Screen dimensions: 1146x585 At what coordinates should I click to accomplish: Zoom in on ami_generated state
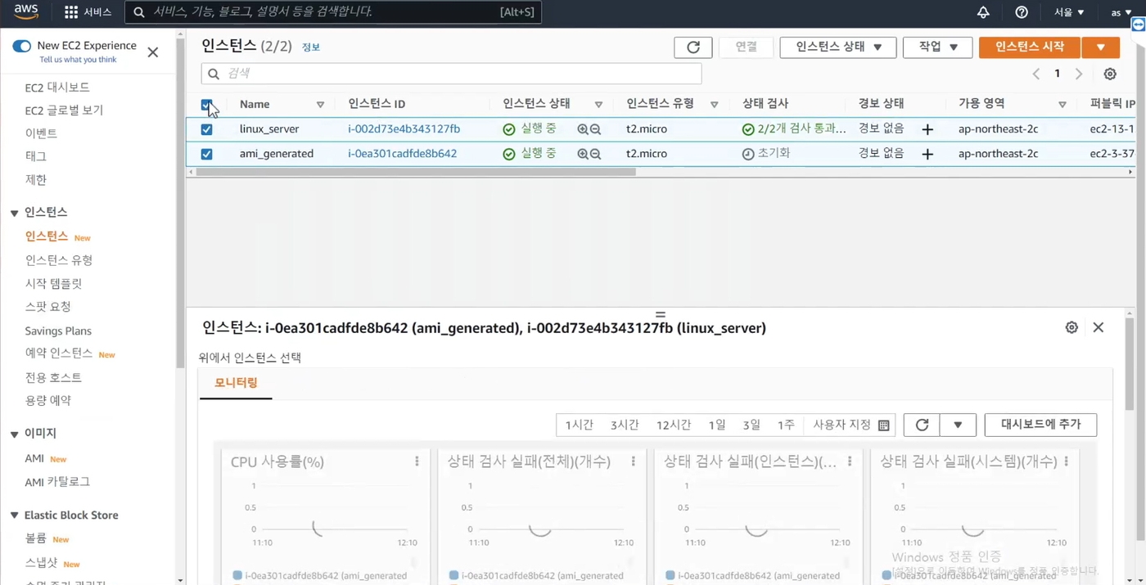point(583,154)
